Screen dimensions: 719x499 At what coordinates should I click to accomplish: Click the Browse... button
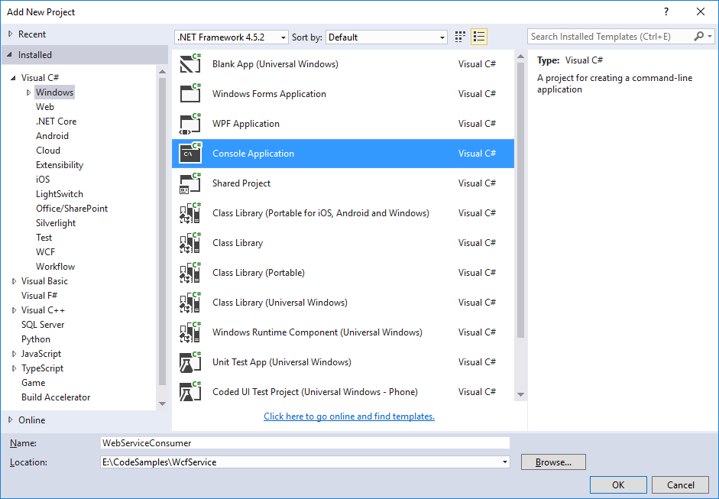pos(553,462)
